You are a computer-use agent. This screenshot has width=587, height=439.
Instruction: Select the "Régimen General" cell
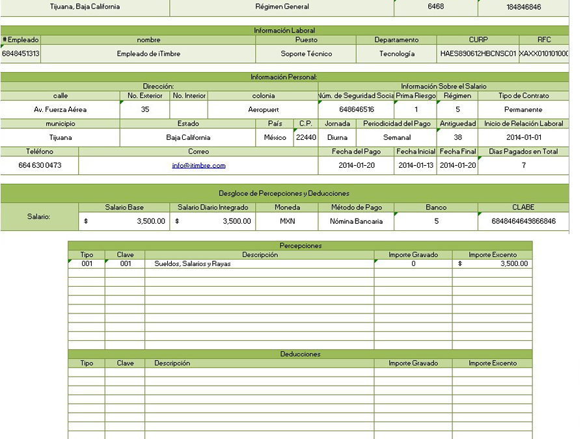[x=282, y=7]
